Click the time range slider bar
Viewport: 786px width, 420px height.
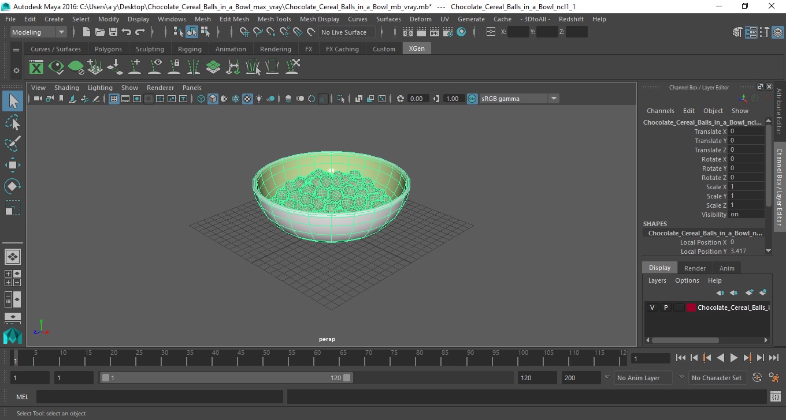coord(227,378)
